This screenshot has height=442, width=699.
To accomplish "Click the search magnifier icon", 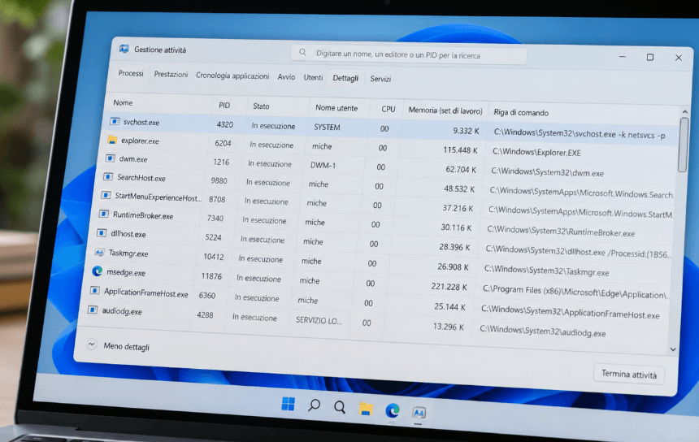I will pyautogui.click(x=302, y=52).
